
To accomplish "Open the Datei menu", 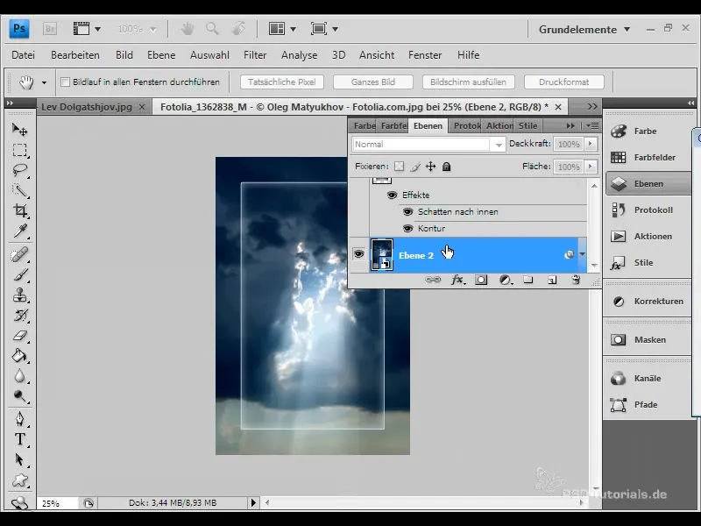I will (24, 55).
